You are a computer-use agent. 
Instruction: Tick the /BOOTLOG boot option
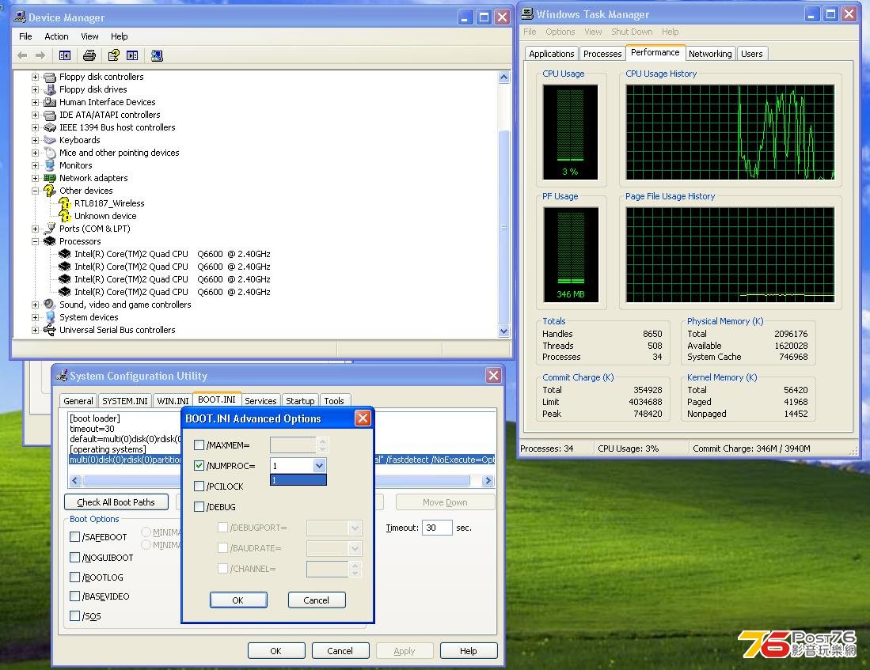coord(75,577)
